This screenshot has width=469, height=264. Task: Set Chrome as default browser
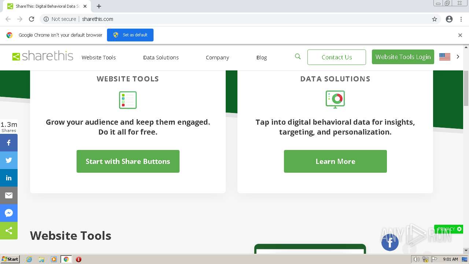coord(130,35)
